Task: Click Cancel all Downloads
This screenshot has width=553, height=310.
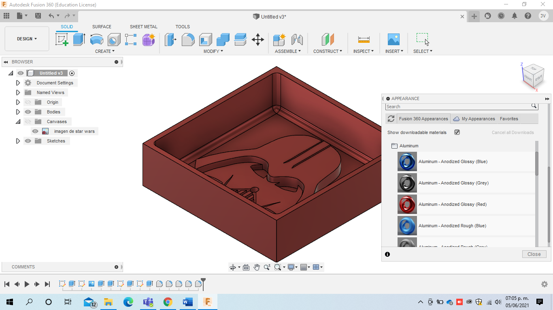Action: tap(513, 132)
